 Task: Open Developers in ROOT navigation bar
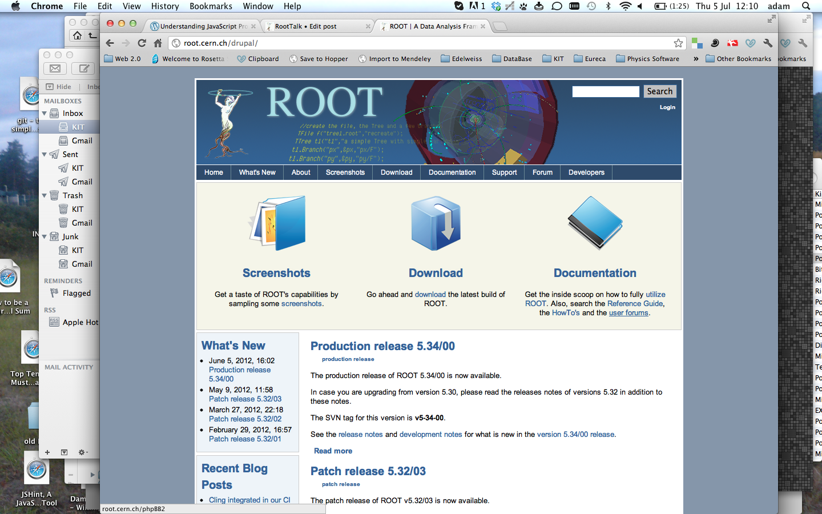(586, 172)
